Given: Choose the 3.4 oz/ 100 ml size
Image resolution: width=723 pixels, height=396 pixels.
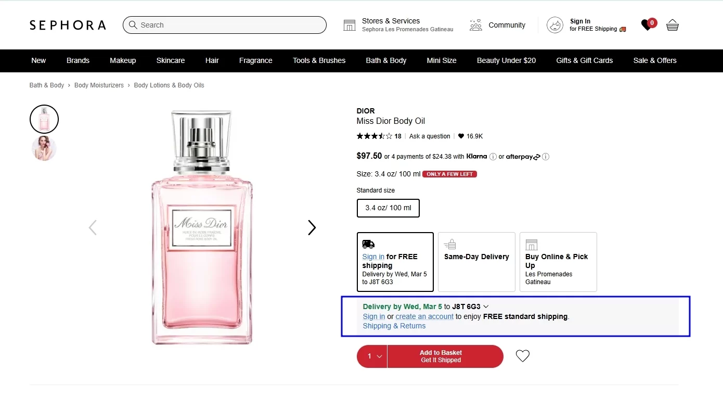Looking at the screenshot, I should (x=388, y=208).
